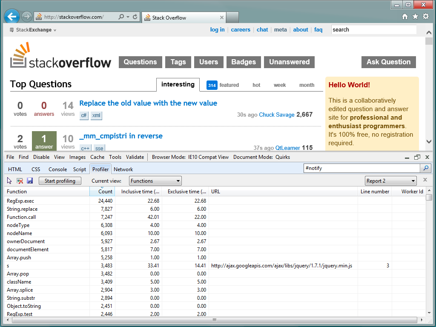Click the Unanswered navigation button
The width and height of the screenshot is (436, 327).
click(290, 62)
